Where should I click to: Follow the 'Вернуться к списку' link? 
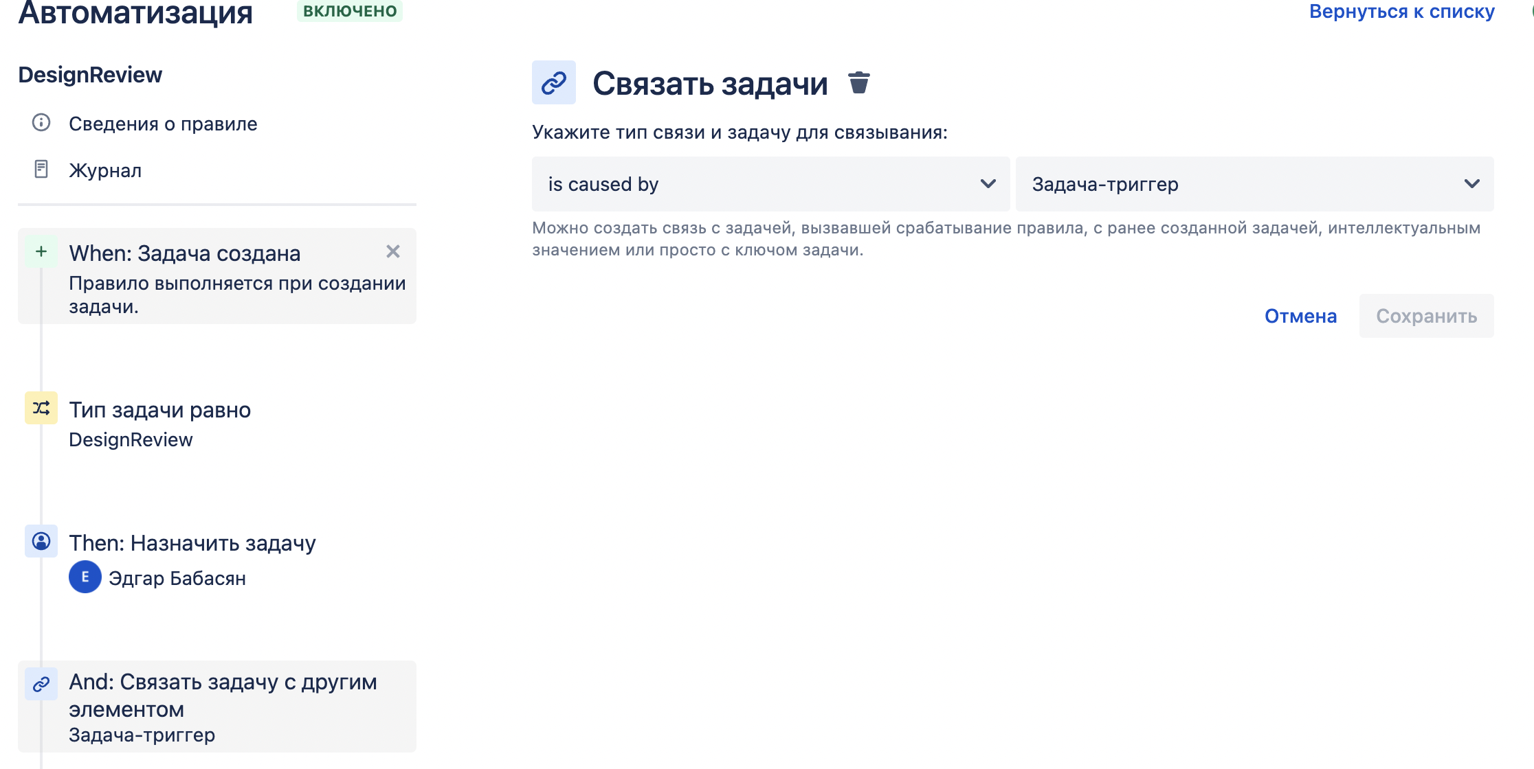[x=1402, y=11]
